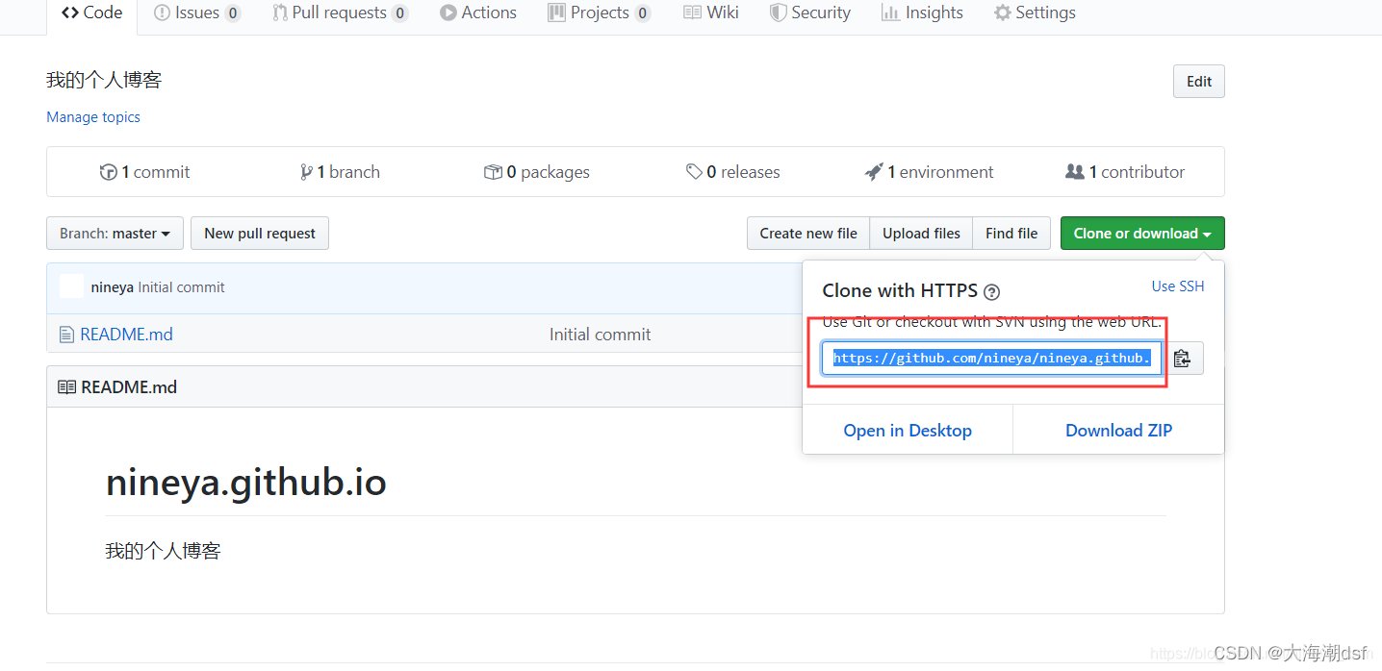1382x671 pixels.
Task: Open the Pull requests tab
Action: coord(340,12)
